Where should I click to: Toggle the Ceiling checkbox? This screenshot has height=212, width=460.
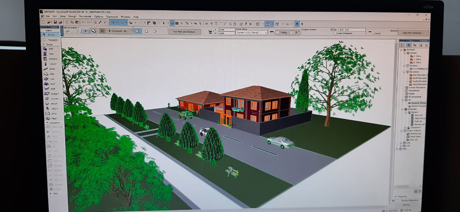[277, 33]
